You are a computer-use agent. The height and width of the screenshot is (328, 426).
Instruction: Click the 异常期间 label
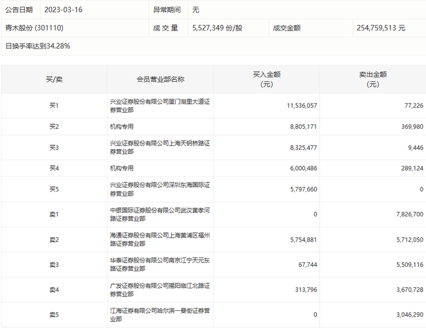click(167, 10)
